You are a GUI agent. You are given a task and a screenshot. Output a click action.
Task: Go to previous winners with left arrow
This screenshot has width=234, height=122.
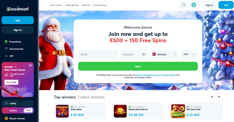click(212, 97)
